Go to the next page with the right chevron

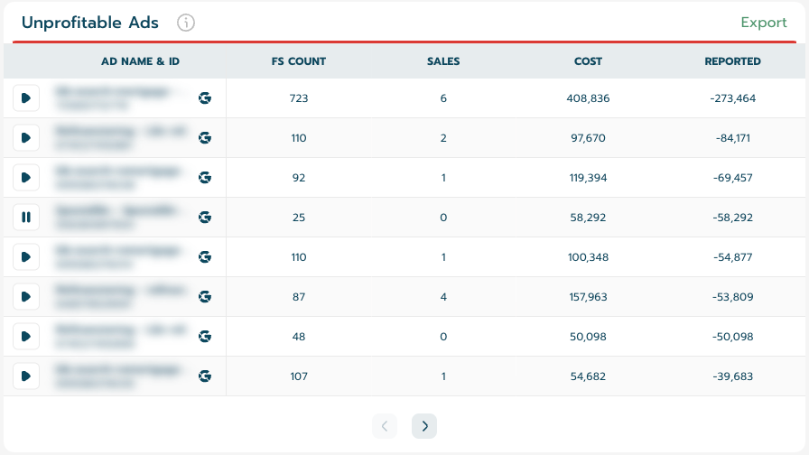point(424,426)
